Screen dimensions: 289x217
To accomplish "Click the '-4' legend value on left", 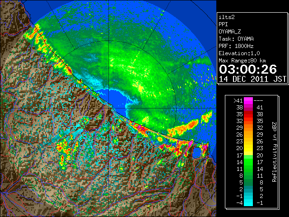I will click(239, 203).
